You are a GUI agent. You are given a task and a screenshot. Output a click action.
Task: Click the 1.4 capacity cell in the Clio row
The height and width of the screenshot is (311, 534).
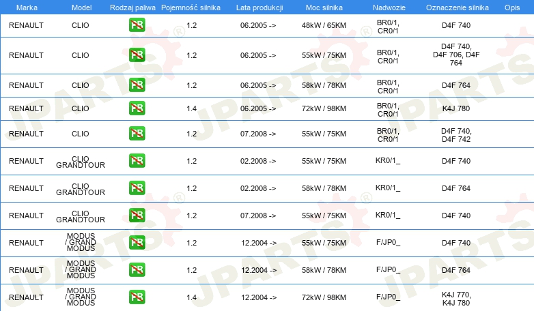tap(192, 108)
